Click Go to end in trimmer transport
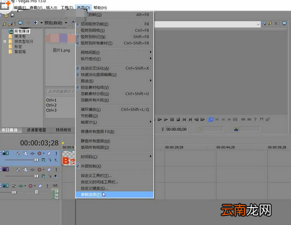The image size is (291, 225). [x=190, y=120]
